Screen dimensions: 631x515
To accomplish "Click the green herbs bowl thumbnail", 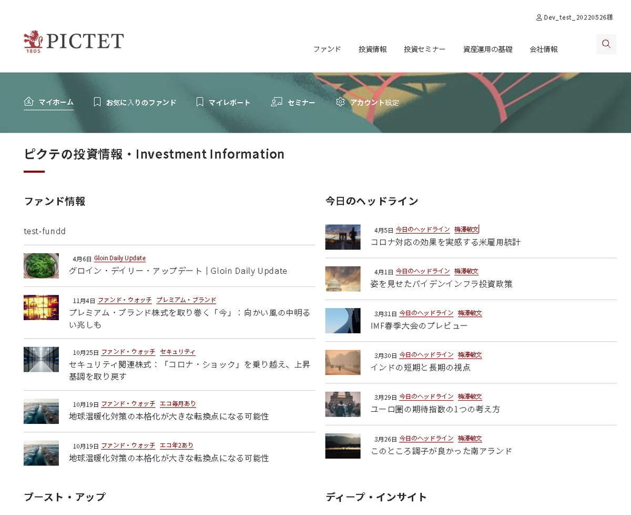I will point(41,265).
